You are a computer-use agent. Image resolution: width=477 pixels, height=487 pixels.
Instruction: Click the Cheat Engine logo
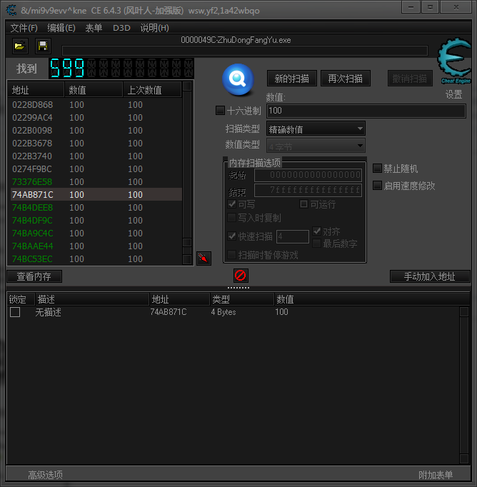point(454,61)
